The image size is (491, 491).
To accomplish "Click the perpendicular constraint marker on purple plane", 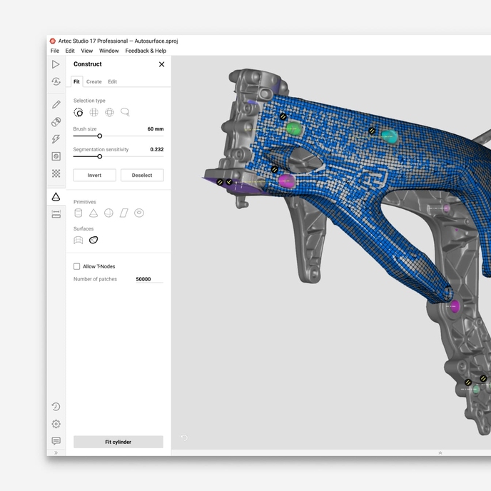I will [229, 182].
